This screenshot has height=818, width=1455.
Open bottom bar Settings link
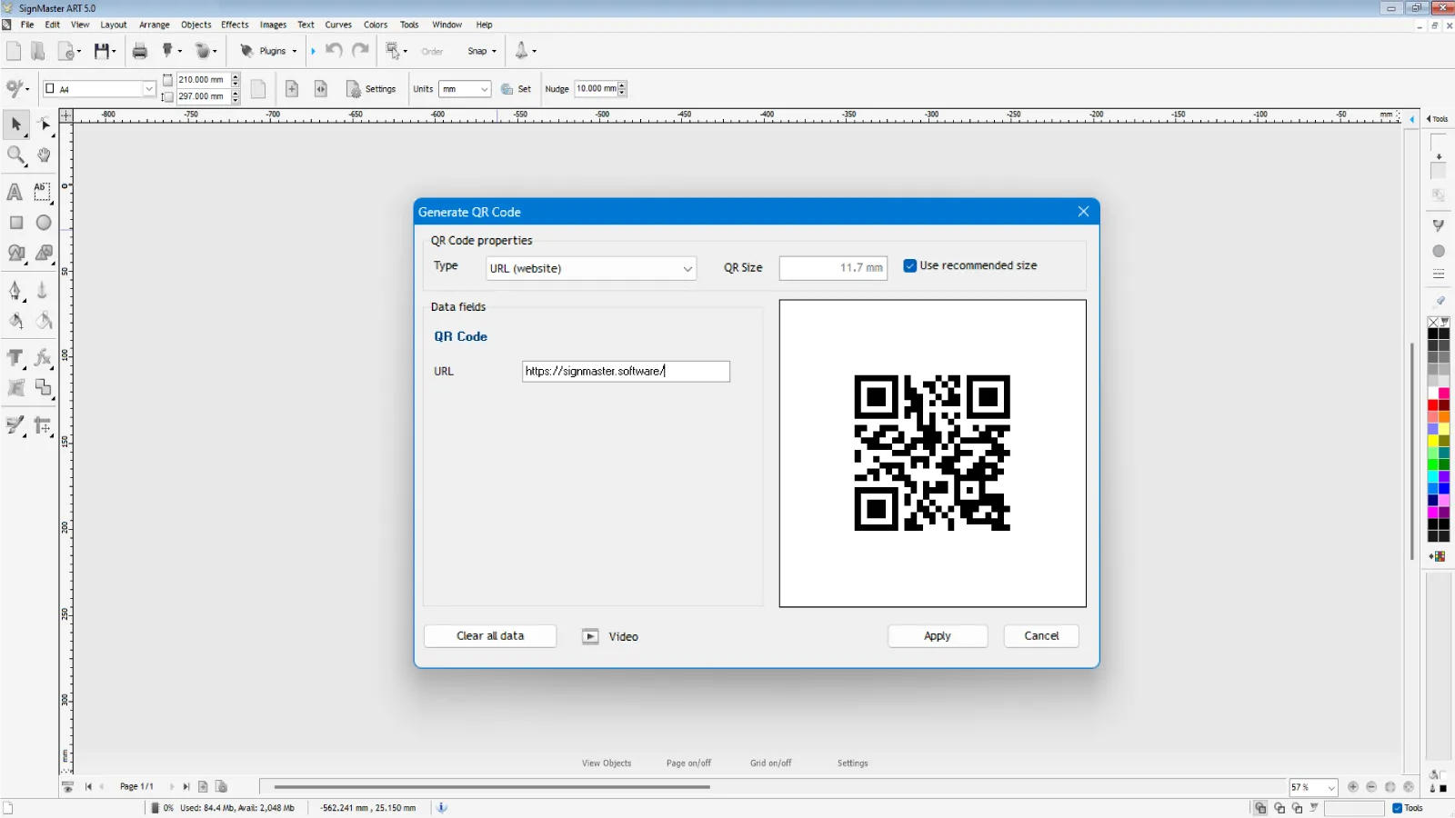(852, 763)
